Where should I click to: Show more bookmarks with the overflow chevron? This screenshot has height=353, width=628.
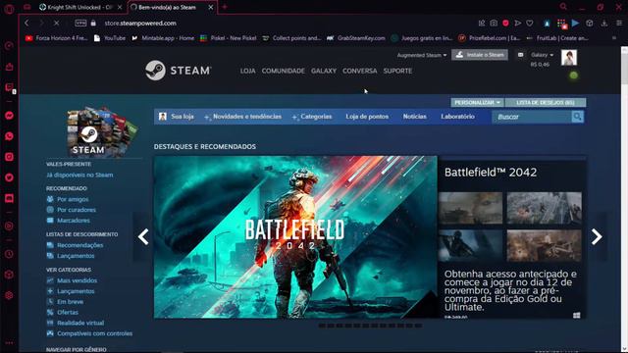tap(614, 38)
